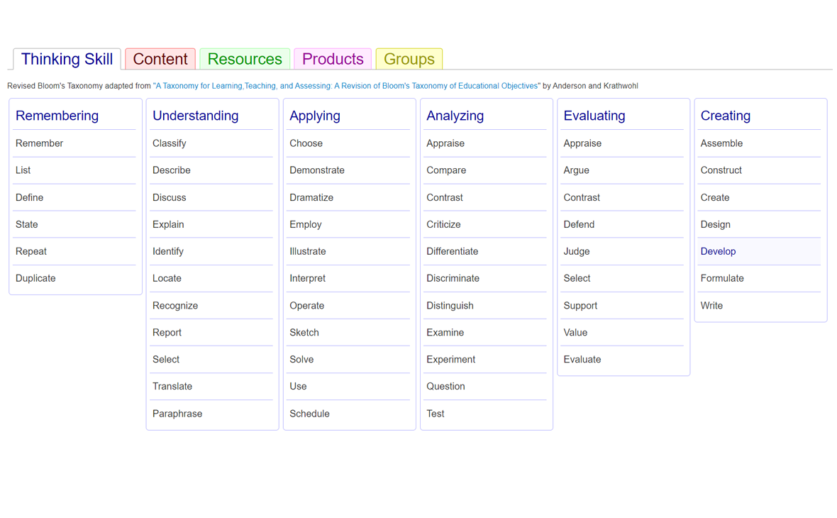This screenshot has height=518, width=837.
Task: Click the Thinking Skill tab
Action: tap(67, 59)
